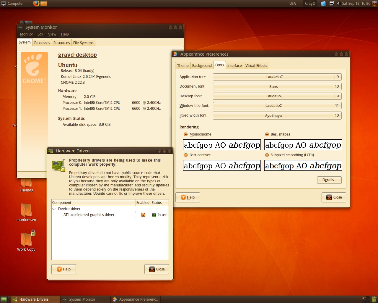Open the GrayD user switcher
The width and height of the screenshot is (378, 303).
(310, 4)
